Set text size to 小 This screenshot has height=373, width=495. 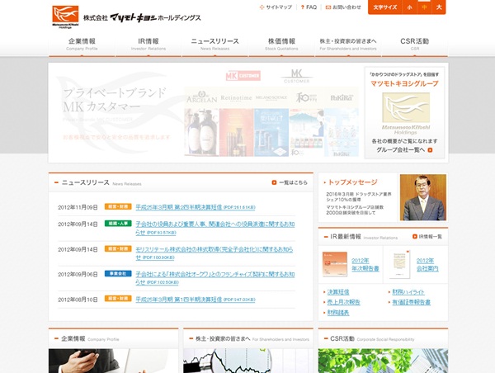coord(410,7)
